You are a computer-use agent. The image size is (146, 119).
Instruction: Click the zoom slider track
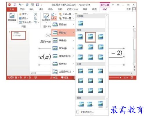point(114,78)
